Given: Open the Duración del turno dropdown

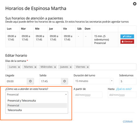Looking at the screenshot, I should [94, 81].
